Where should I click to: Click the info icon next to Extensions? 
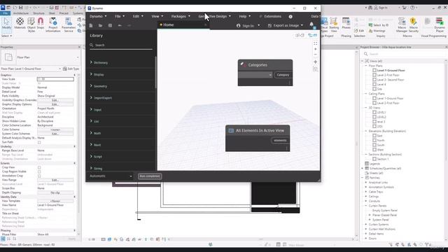[290, 17]
